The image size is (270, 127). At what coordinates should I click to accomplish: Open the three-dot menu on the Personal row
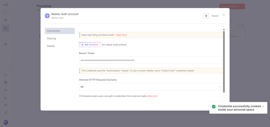point(240,36)
